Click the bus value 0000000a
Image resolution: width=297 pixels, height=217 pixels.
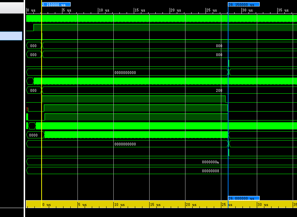point(210,162)
